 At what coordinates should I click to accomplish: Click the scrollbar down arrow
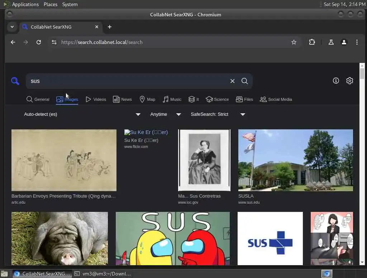[362, 262]
